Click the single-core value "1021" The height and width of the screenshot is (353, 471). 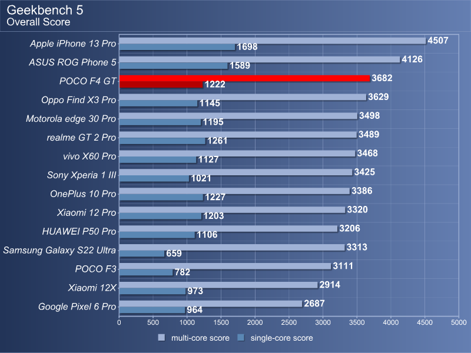pyautogui.click(x=201, y=178)
